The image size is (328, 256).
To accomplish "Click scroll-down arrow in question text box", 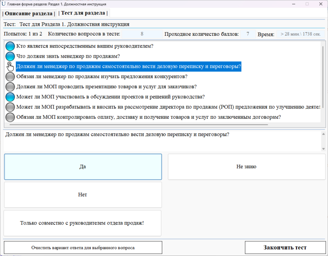I will [x=323, y=149].
